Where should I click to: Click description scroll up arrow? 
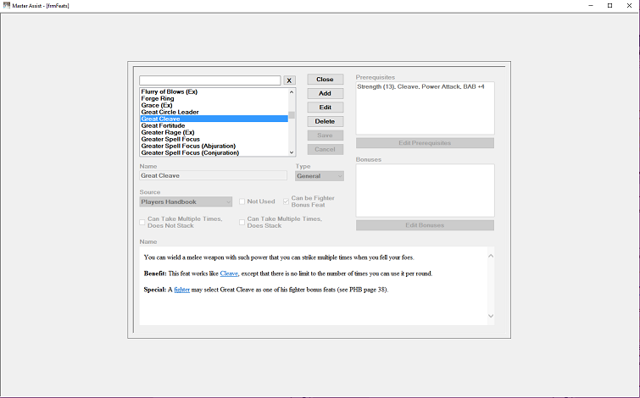point(491,256)
